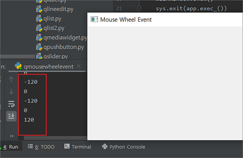Open qmediawidget.py from the file list
Viewport: 243px width, 158px height.
point(63,37)
